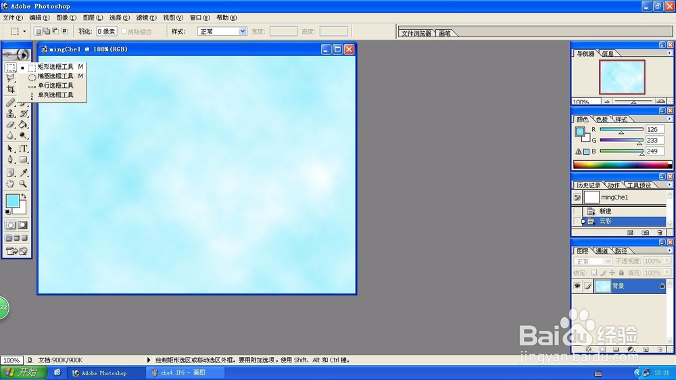Select the Zoom magnifier tool
The height and width of the screenshot is (380, 676).
[23, 184]
